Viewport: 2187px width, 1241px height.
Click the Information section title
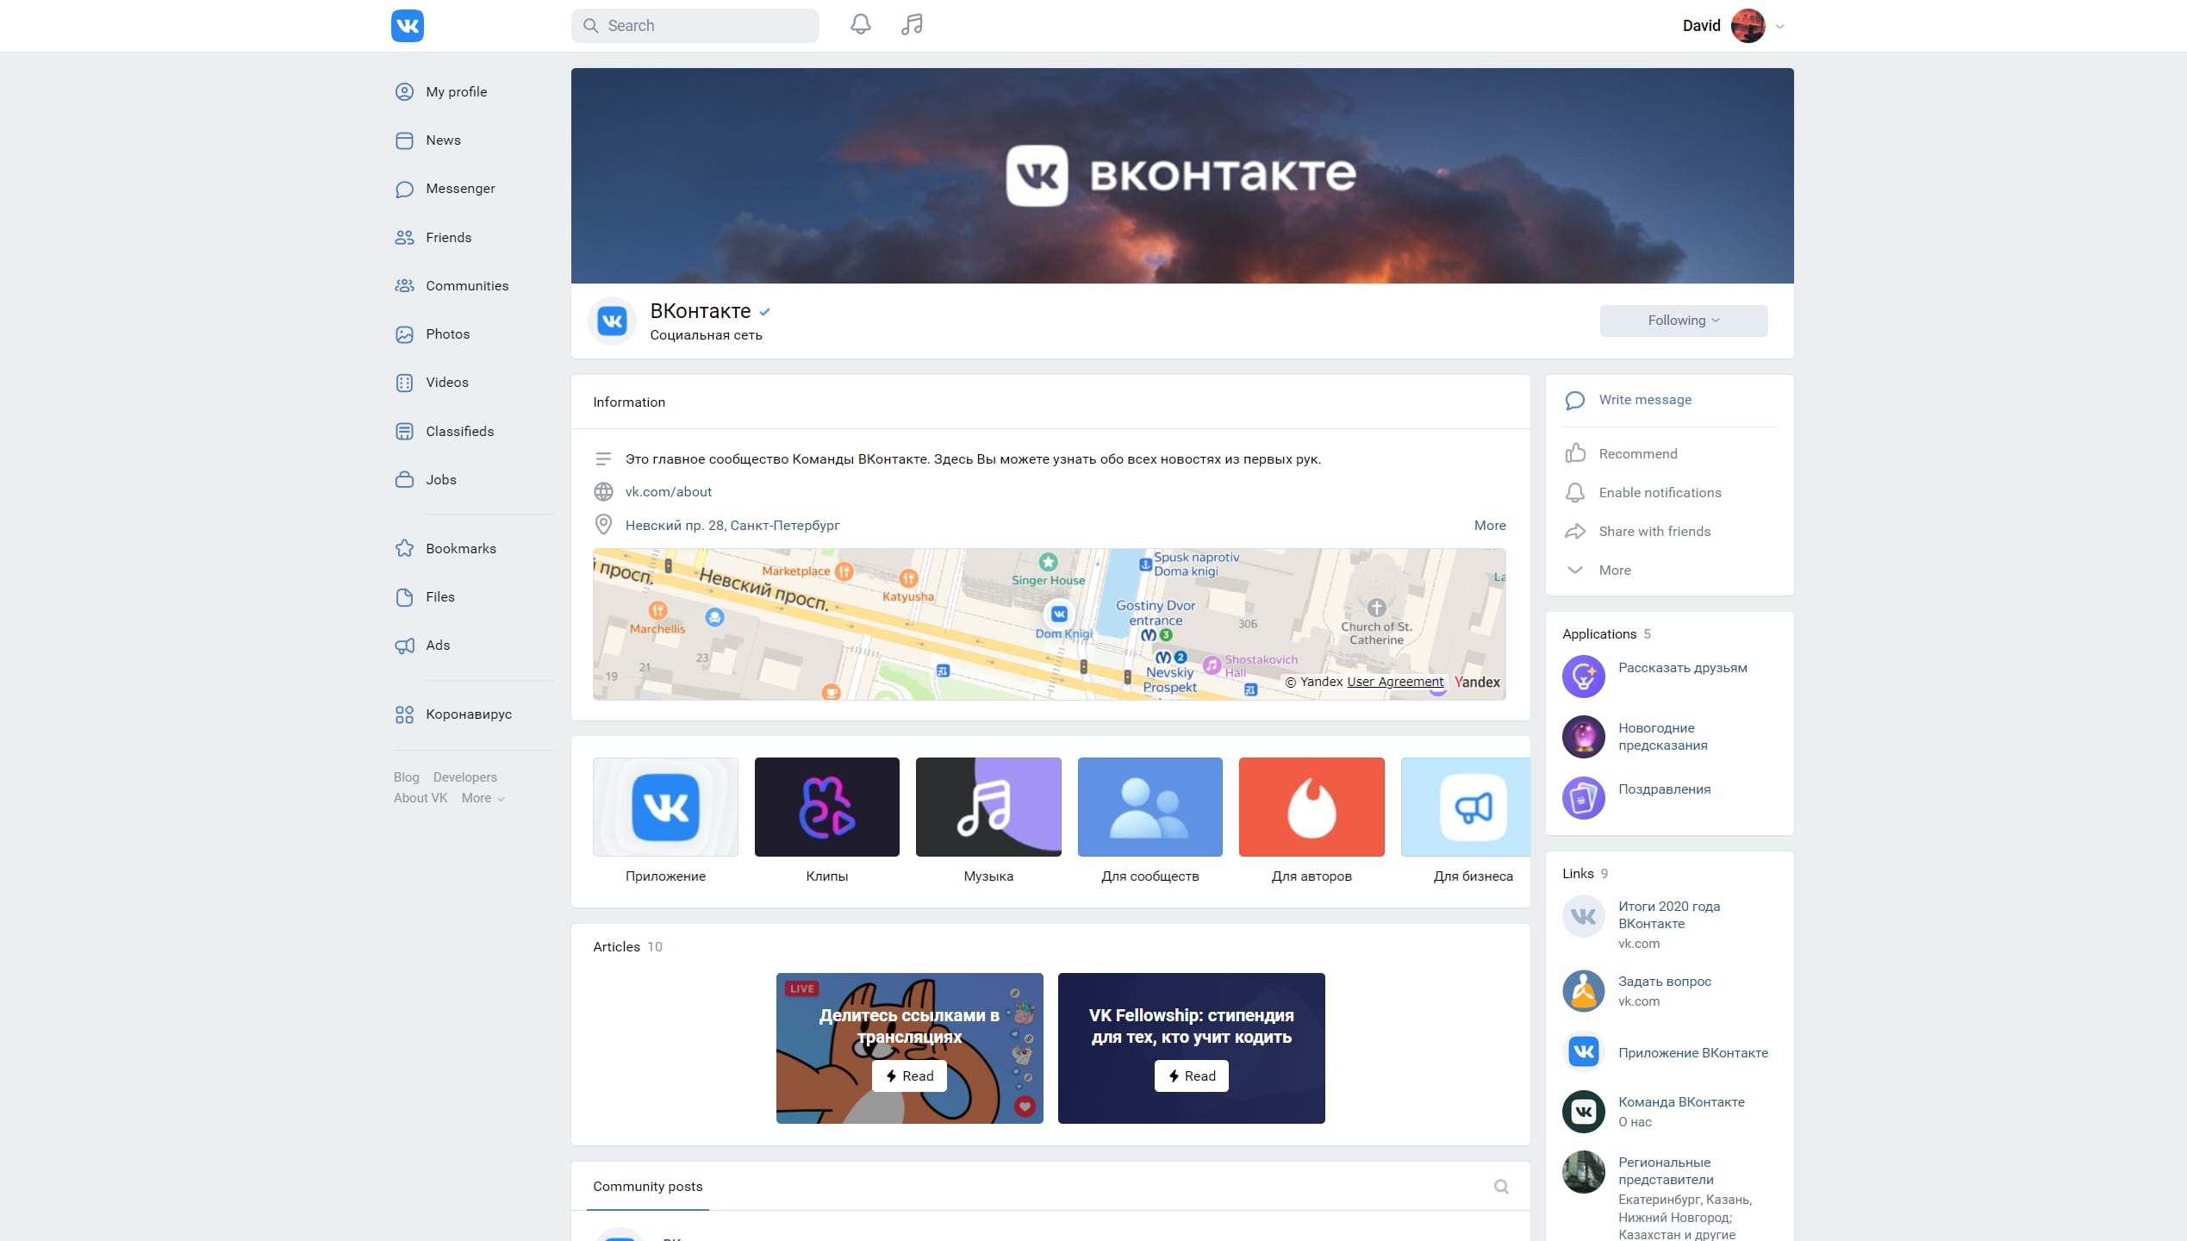(628, 402)
